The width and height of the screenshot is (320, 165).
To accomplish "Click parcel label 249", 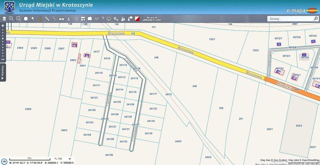I will [195, 86].
